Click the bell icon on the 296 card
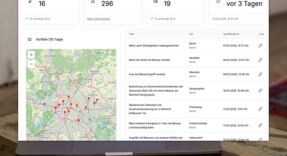 click(93, 2)
